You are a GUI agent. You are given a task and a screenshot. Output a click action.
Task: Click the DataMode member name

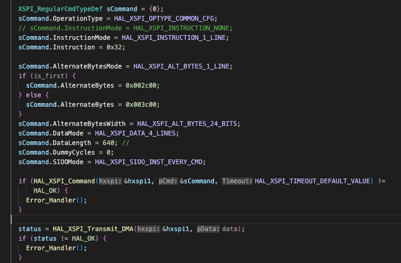pyautogui.click(x=68, y=133)
